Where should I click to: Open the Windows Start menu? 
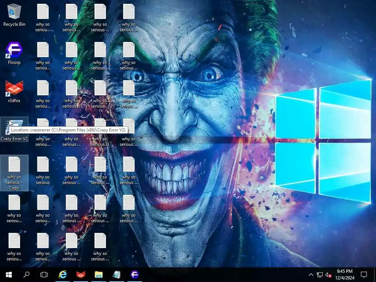click(x=9, y=275)
